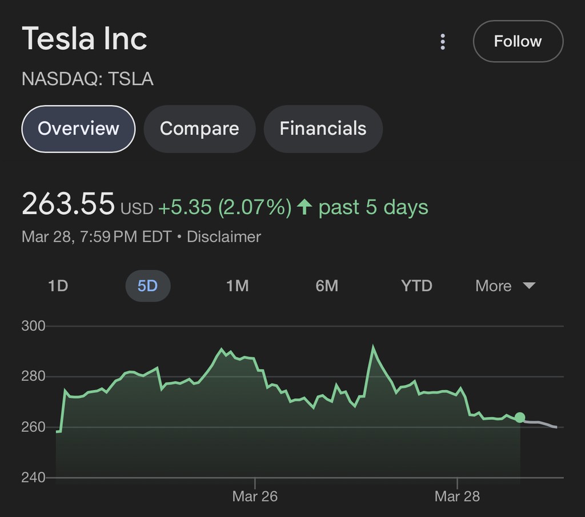Viewport: 585px width, 517px height.
Task: Click the Mar 28 date label
Action: coord(457,496)
